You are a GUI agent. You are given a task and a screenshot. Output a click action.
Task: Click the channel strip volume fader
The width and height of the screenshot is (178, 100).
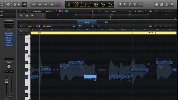pos(6,81)
